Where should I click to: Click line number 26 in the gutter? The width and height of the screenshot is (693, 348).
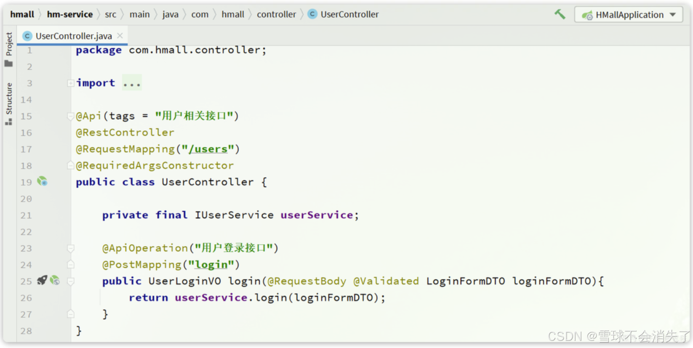click(26, 298)
